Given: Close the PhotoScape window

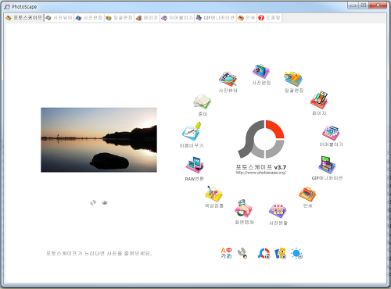Looking at the screenshot, I should point(378,5).
